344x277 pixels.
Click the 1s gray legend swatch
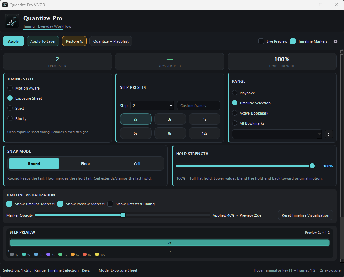[12, 254]
